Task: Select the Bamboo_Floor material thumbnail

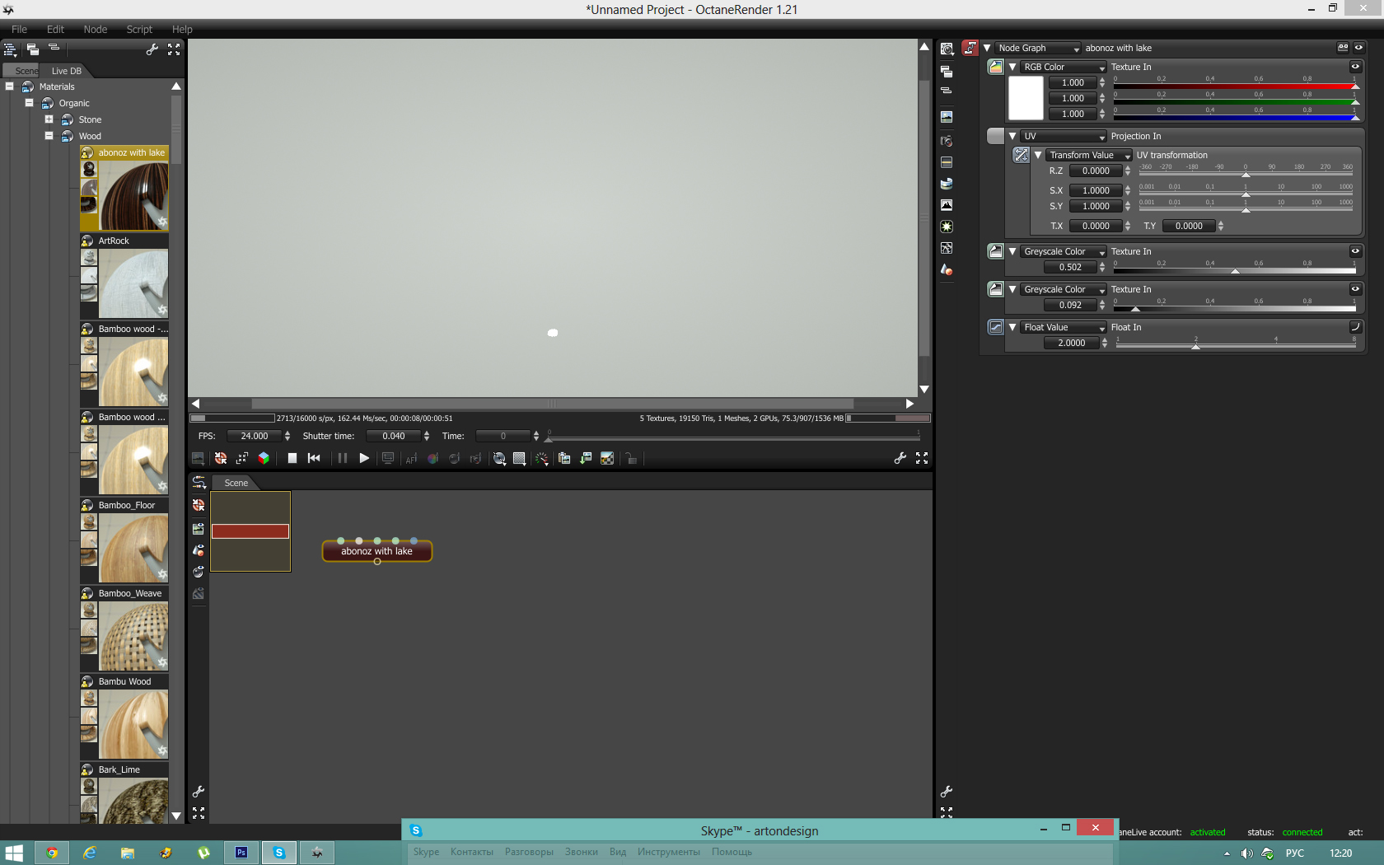Action: 133,548
